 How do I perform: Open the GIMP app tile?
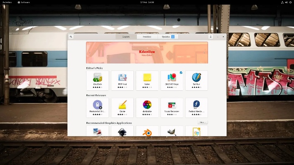click(x=172, y=132)
